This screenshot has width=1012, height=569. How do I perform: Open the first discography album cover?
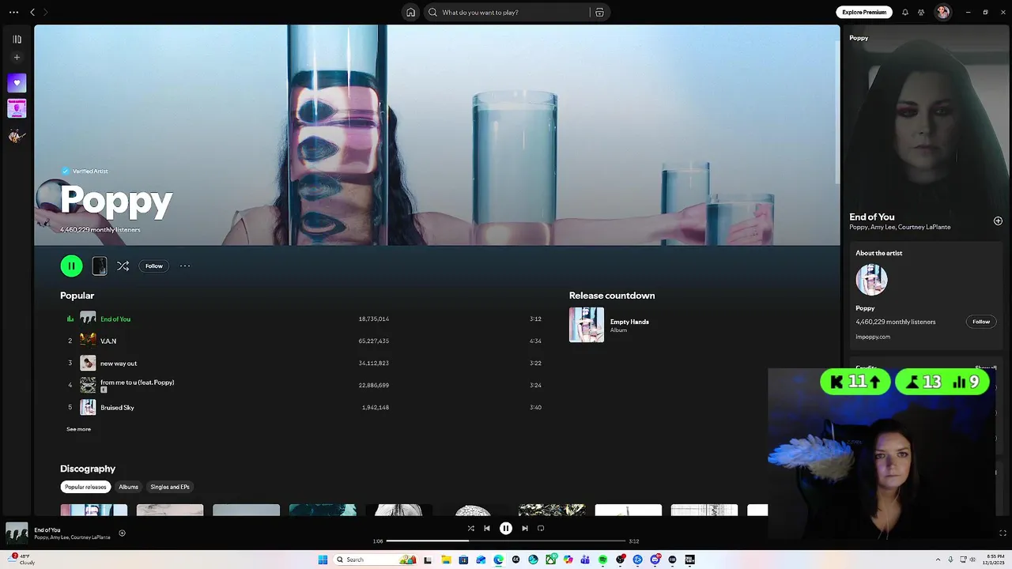(93, 511)
